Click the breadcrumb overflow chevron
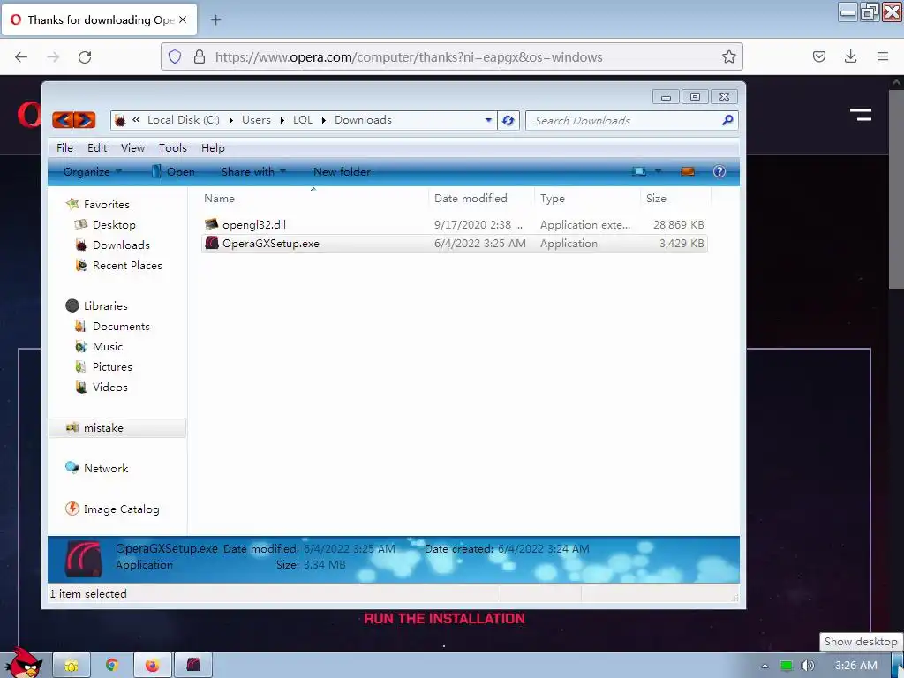The width and height of the screenshot is (904, 678). [136, 120]
